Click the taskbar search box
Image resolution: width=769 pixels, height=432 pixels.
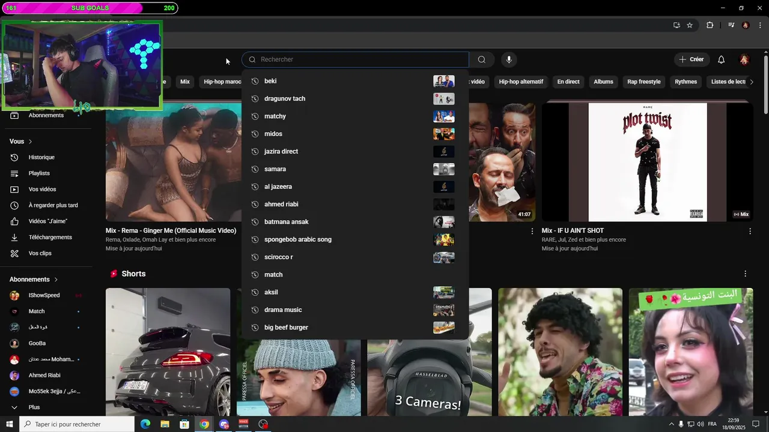click(77, 424)
